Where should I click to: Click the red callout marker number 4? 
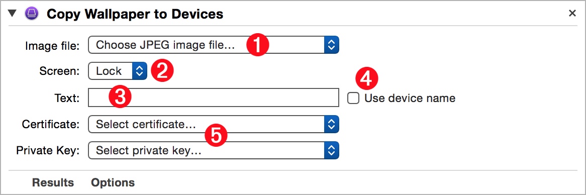(x=366, y=78)
